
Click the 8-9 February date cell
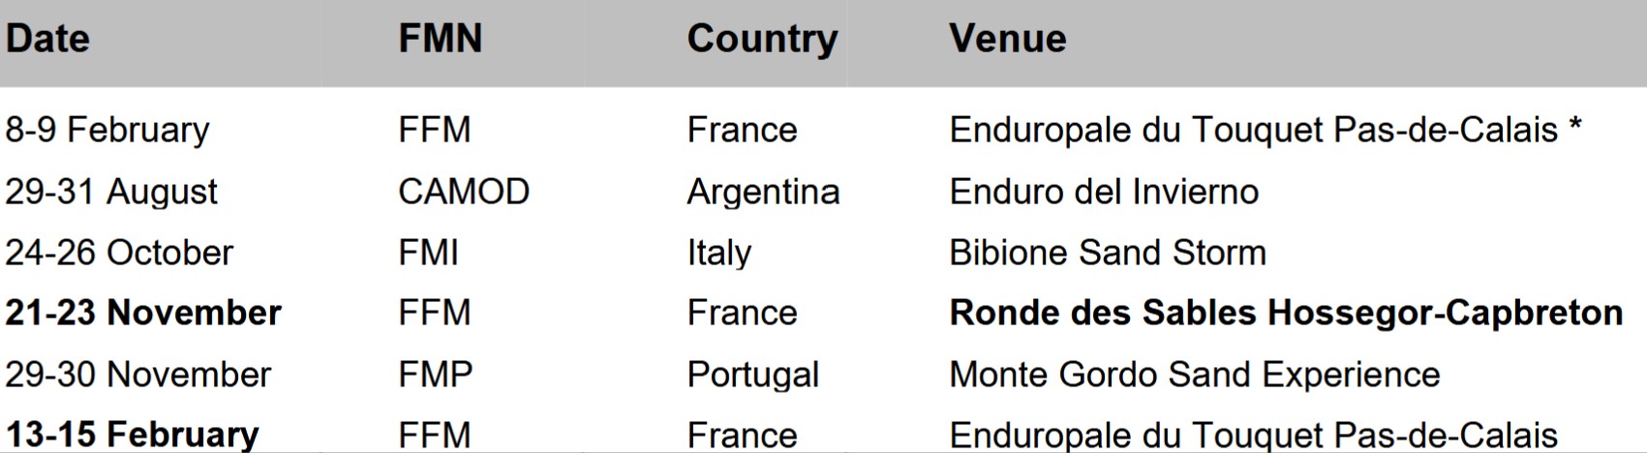coord(107,131)
